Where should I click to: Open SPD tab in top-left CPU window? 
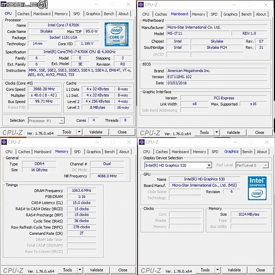(x=76, y=14)
